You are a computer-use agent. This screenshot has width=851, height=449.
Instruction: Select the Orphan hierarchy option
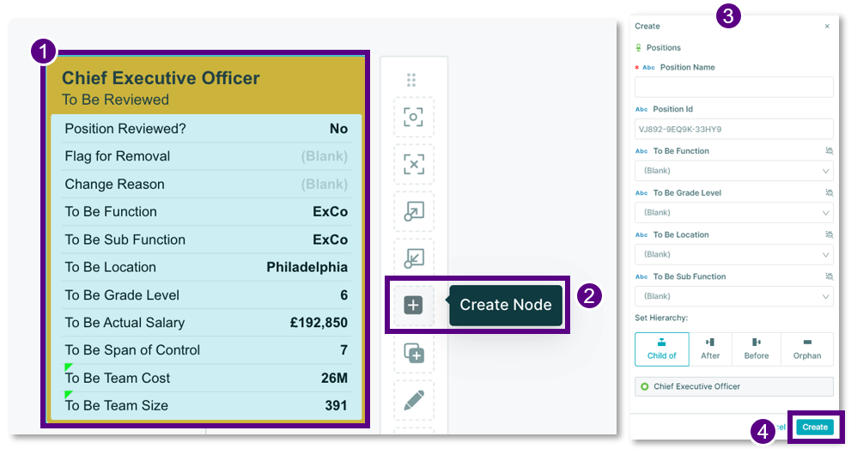[x=807, y=349]
